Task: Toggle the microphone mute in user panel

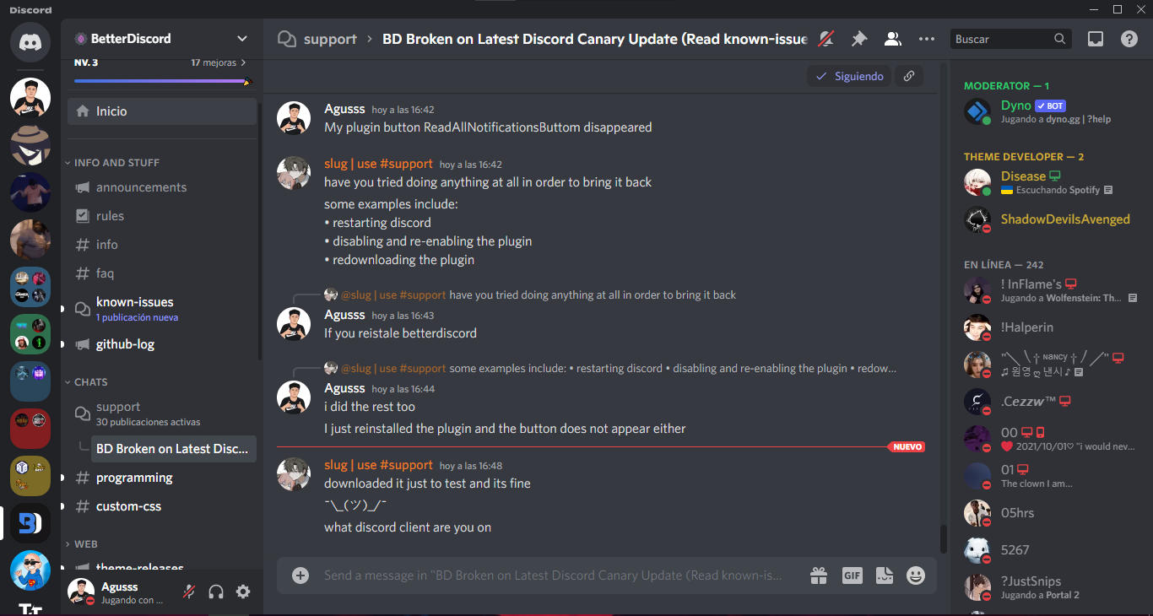Action: (189, 592)
